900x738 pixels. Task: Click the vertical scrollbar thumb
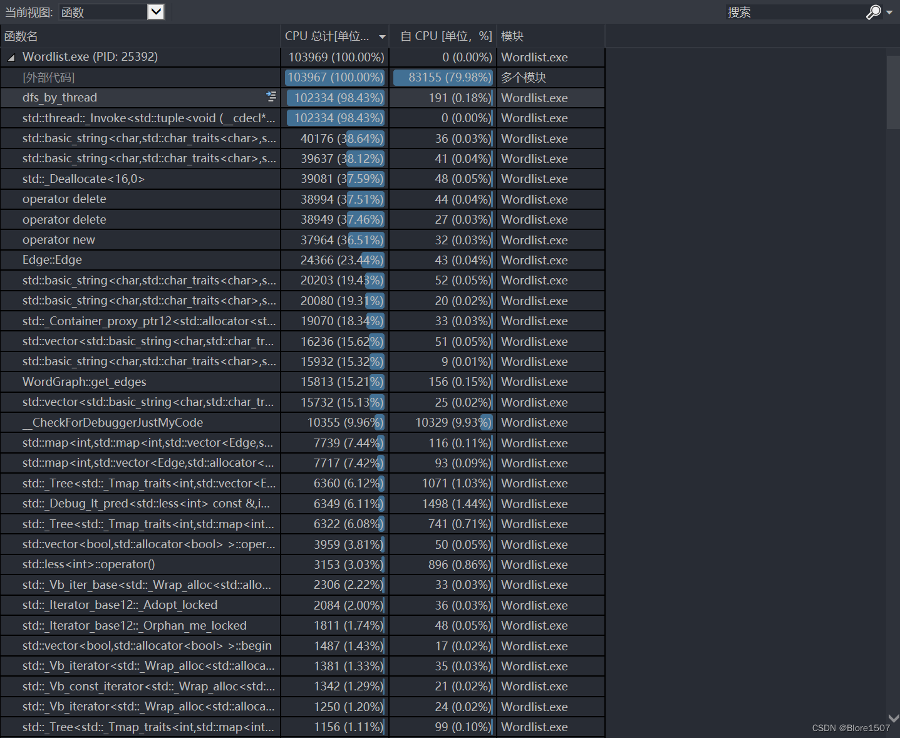(x=893, y=92)
